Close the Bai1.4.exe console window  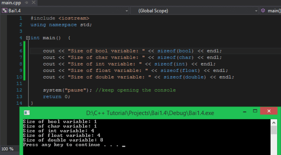coord(269,111)
